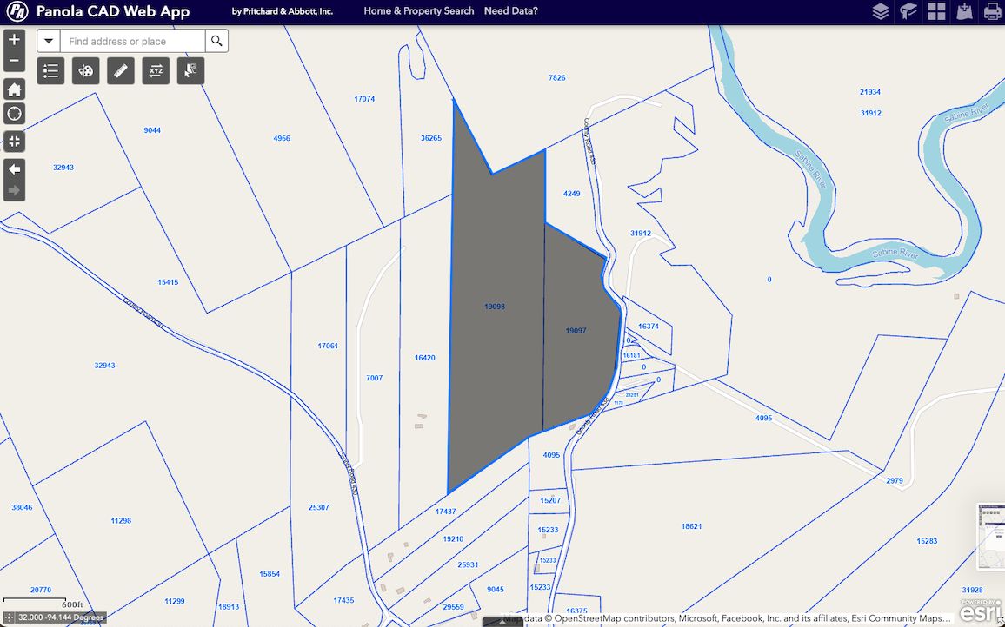The width and height of the screenshot is (1005, 627).
Task: Open the Basemap gallery
Action: pyautogui.click(x=937, y=11)
